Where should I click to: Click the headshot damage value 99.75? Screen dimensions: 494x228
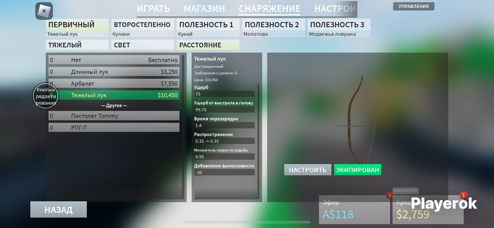224,110
